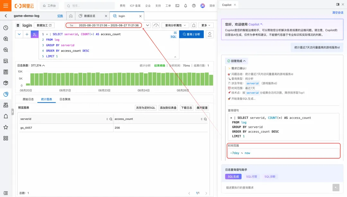Collapse the 回答完成 section in Copilot
This screenshot has height=197, width=347.
(x=236, y=61)
